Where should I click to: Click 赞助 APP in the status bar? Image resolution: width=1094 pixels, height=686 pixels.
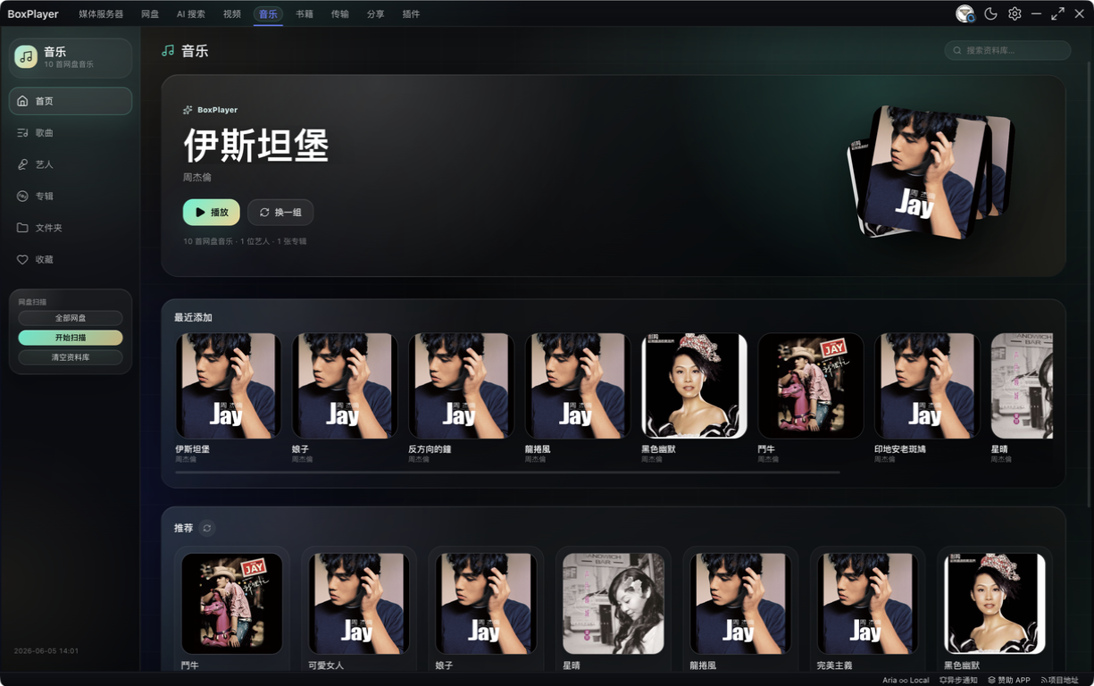1009,681
